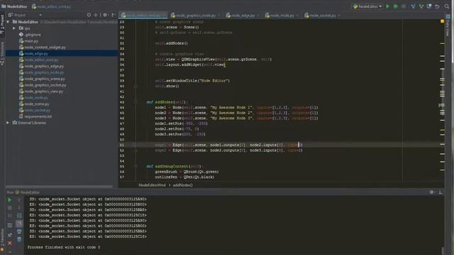Viewport: 454px width, 255px height.
Task: Click the editor vertical scrollbar track
Action: click(x=442, y=101)
